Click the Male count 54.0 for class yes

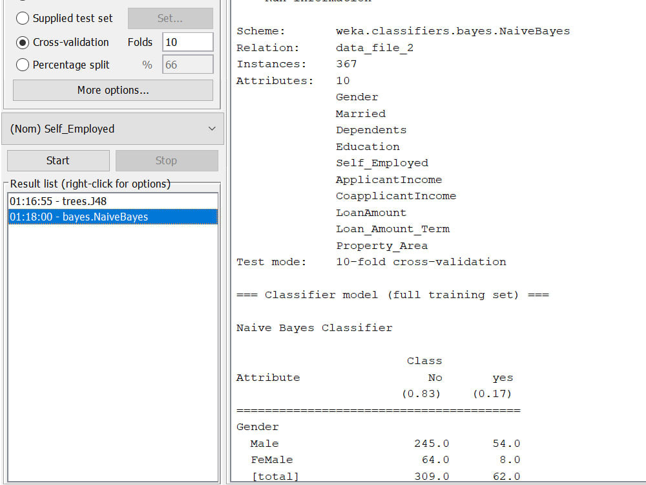[x=506, y=444]
